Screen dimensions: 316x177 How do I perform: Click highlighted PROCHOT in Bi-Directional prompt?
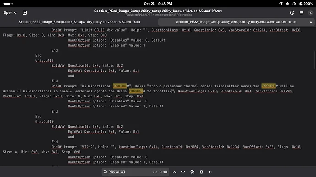(x=120, y=86)
